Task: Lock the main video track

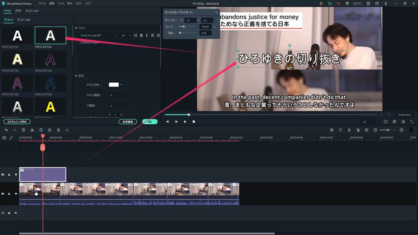Action: 9,194
